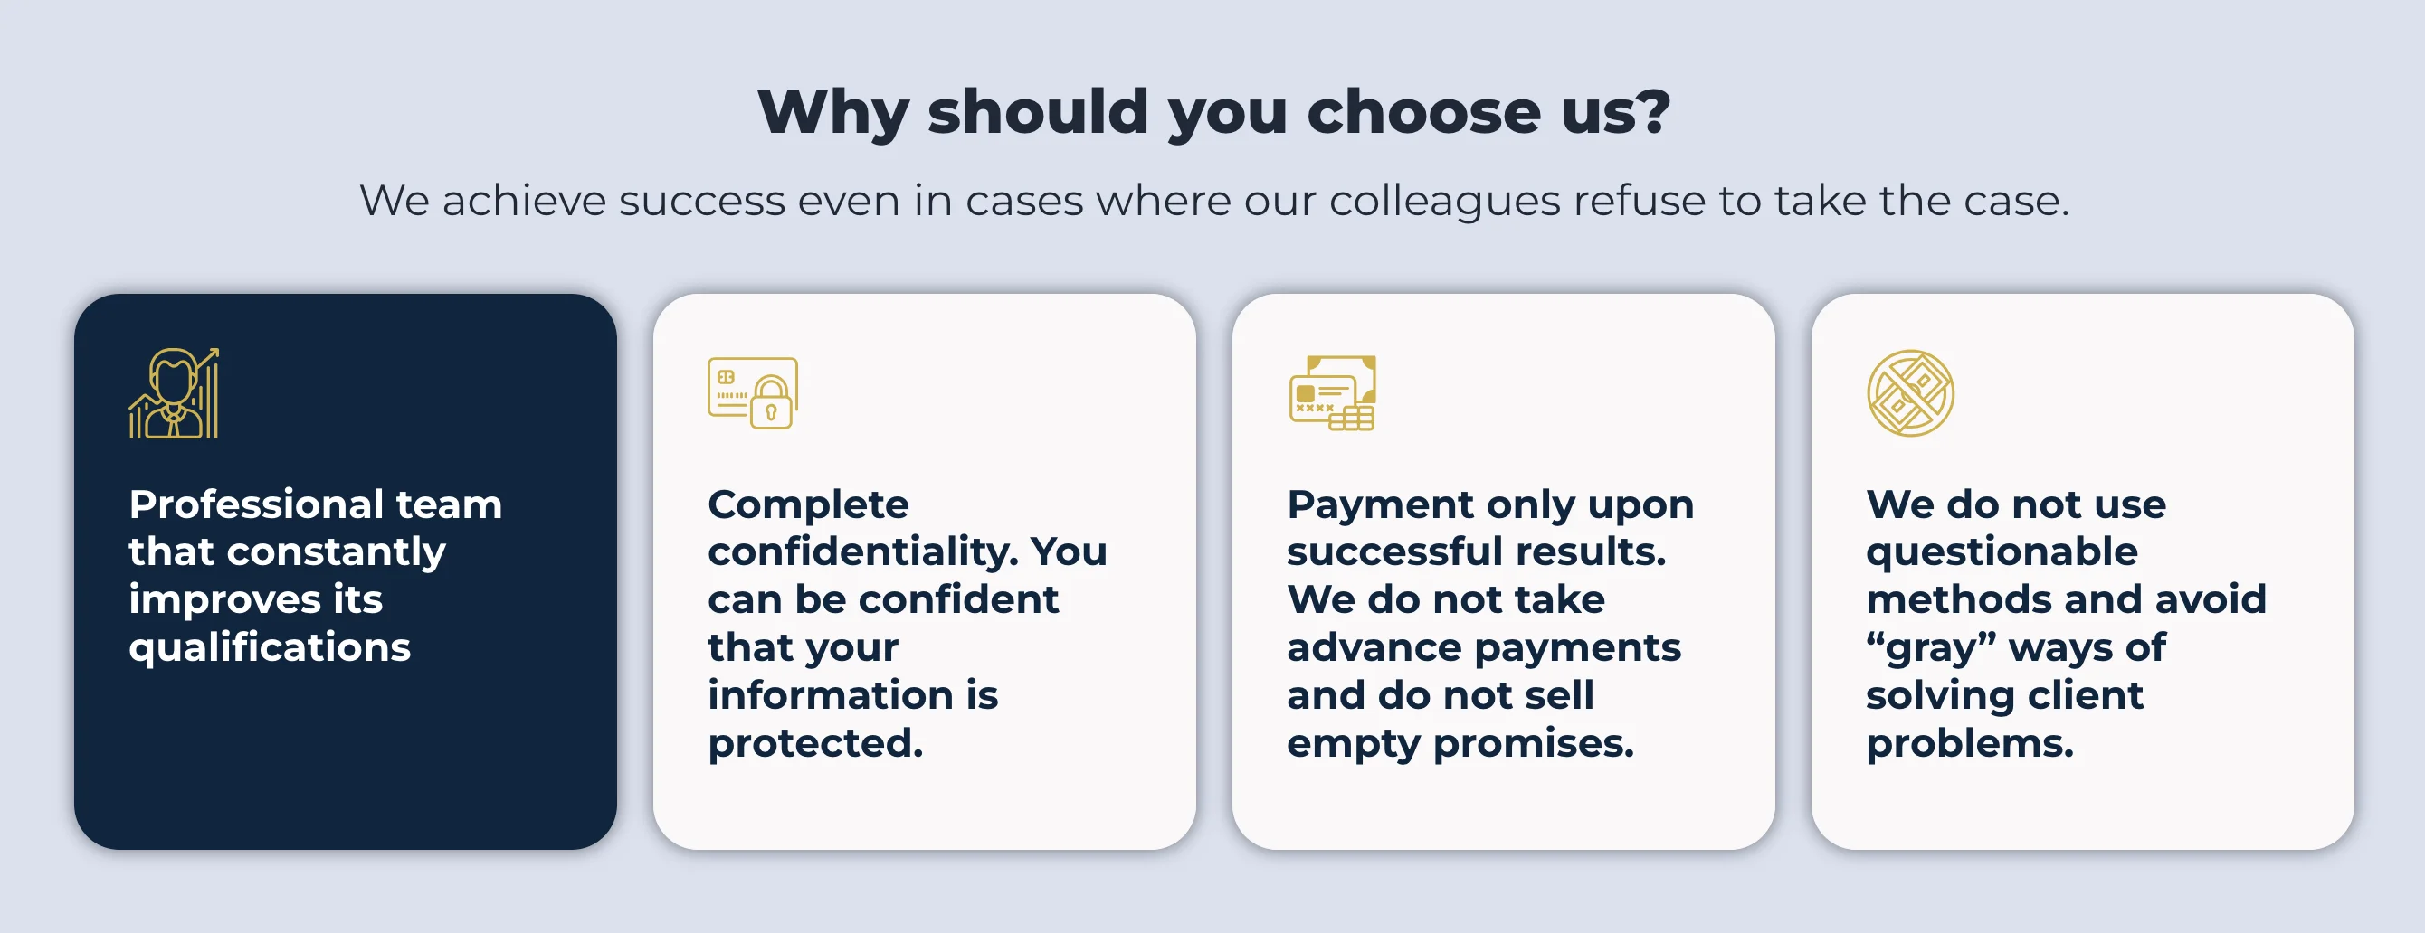
Task: Click the quoted word 'gray' in fourth card
Action: click(1931, 648)
